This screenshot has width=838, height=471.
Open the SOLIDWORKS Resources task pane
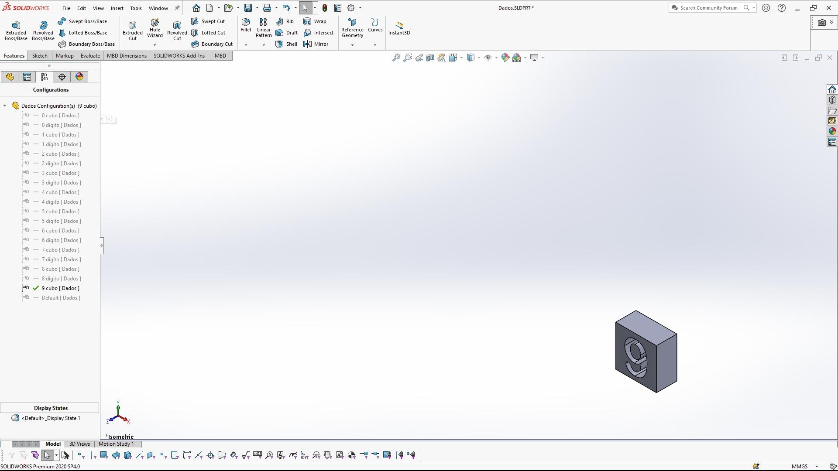pos(832,89)
